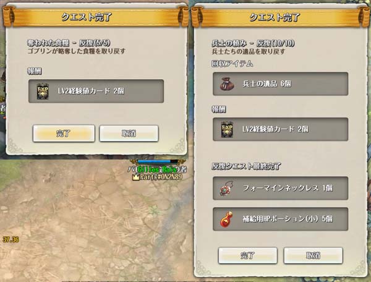Select the LV2経験値カード 2個 row on left

pyautogui.click(x=96, y=91)
